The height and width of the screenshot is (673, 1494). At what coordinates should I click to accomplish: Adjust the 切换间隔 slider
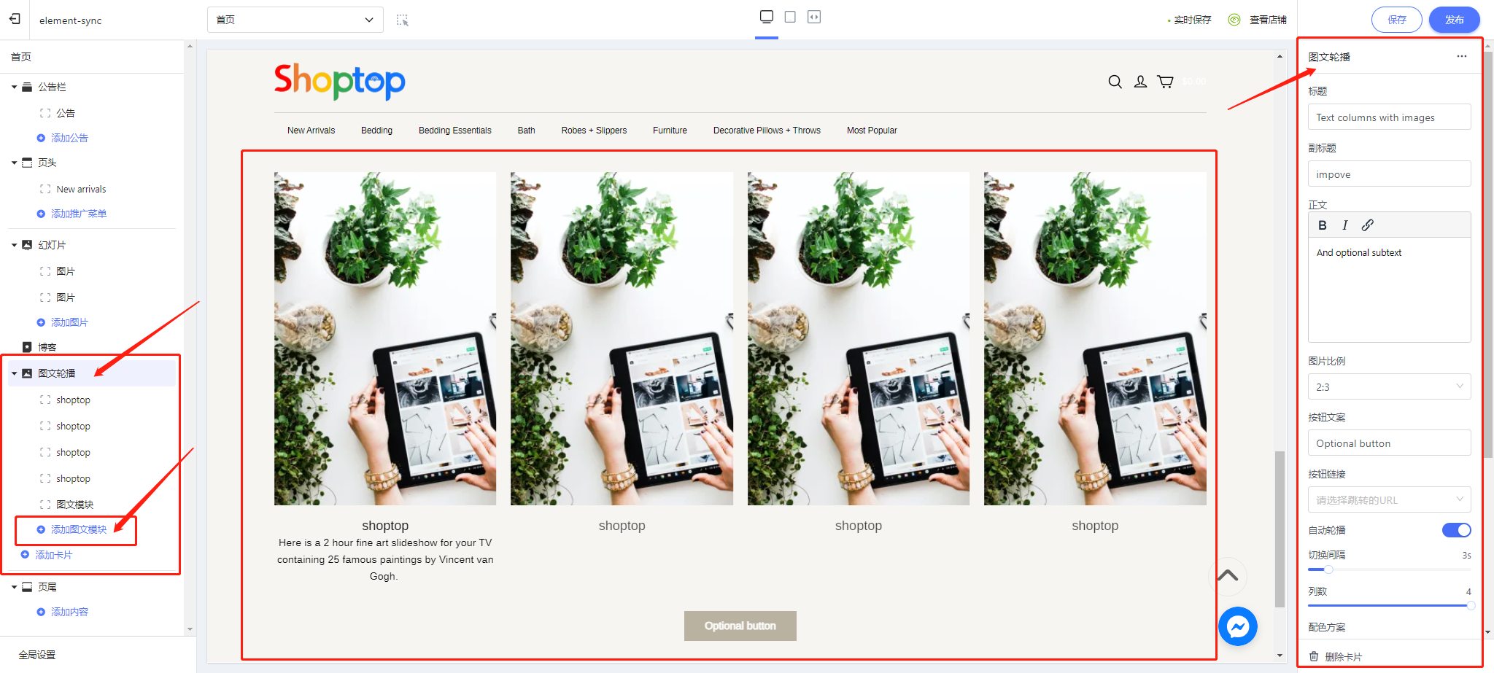pyautogui.click(x=1389, y=569)
